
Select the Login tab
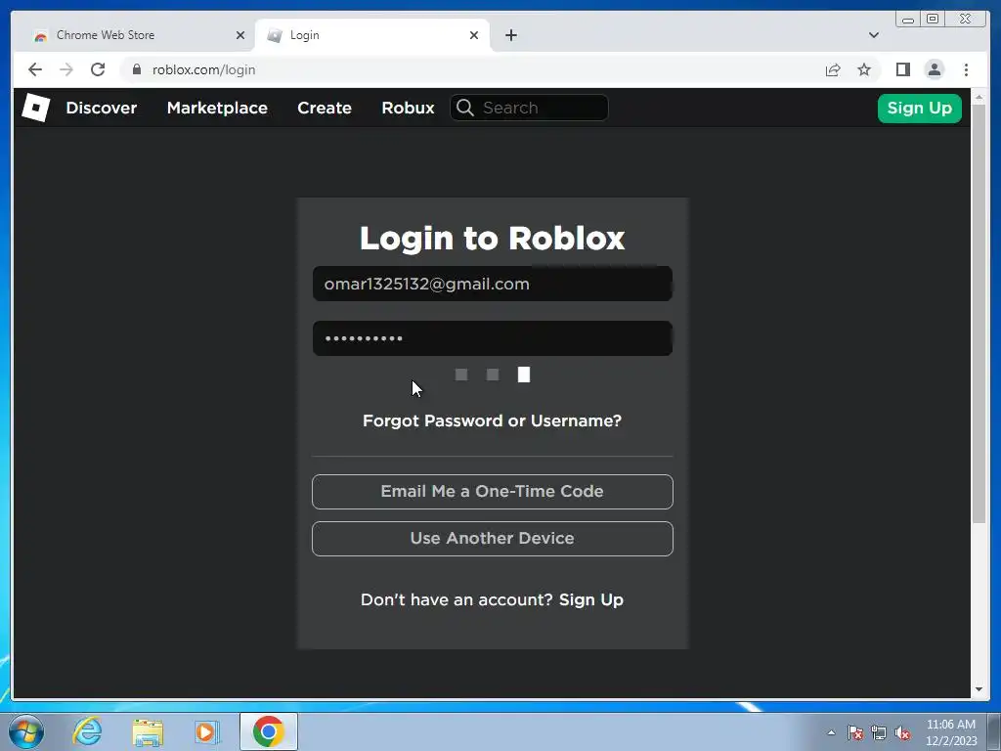click(372, 35)
